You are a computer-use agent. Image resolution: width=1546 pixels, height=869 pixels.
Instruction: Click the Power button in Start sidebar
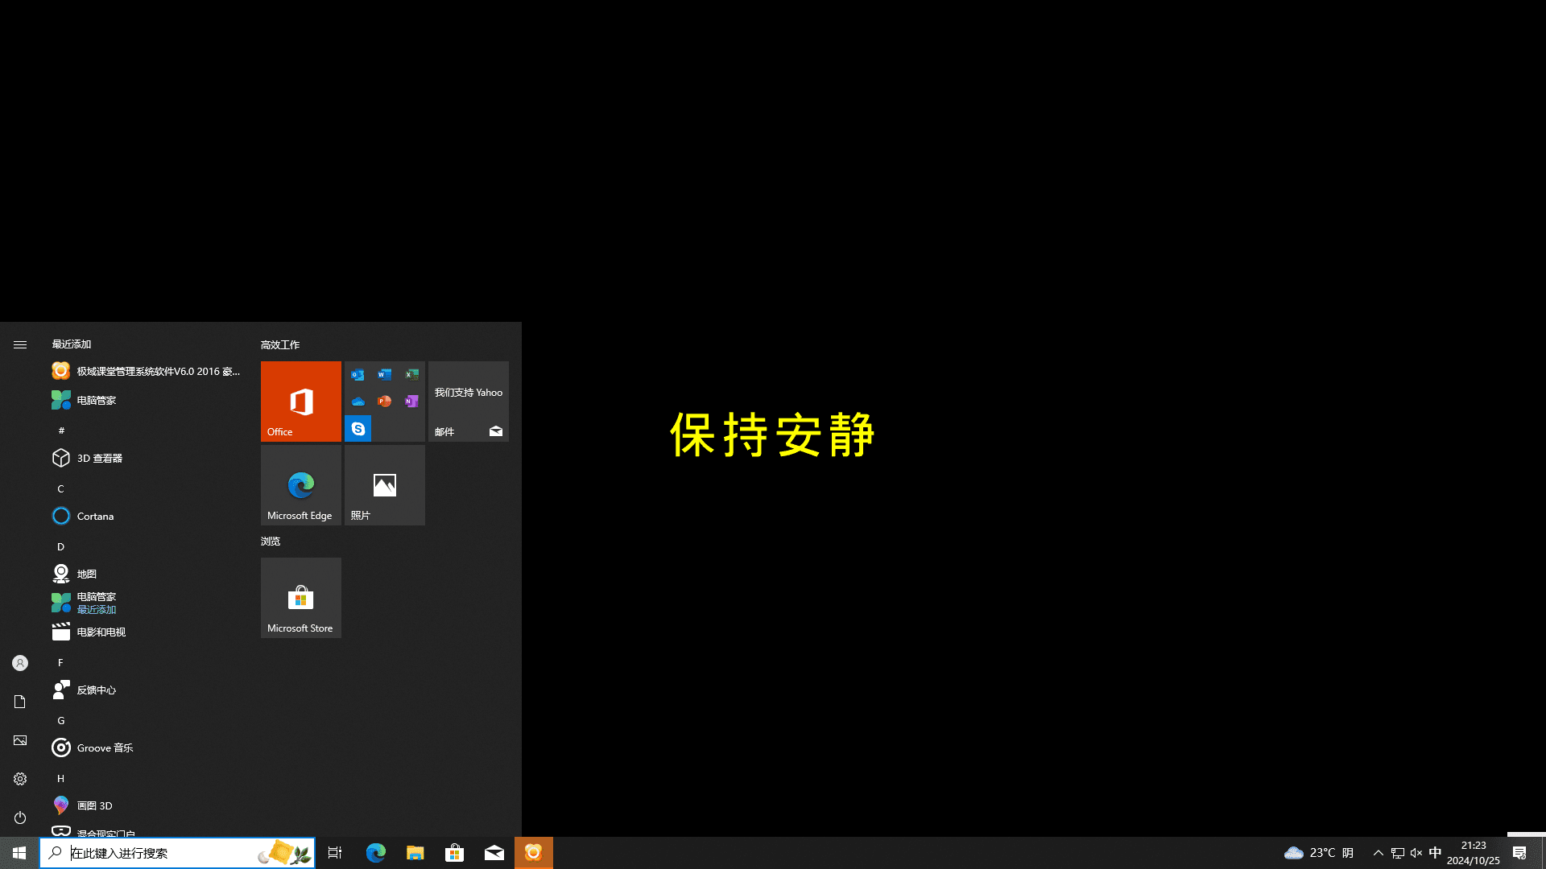[20, 818]
